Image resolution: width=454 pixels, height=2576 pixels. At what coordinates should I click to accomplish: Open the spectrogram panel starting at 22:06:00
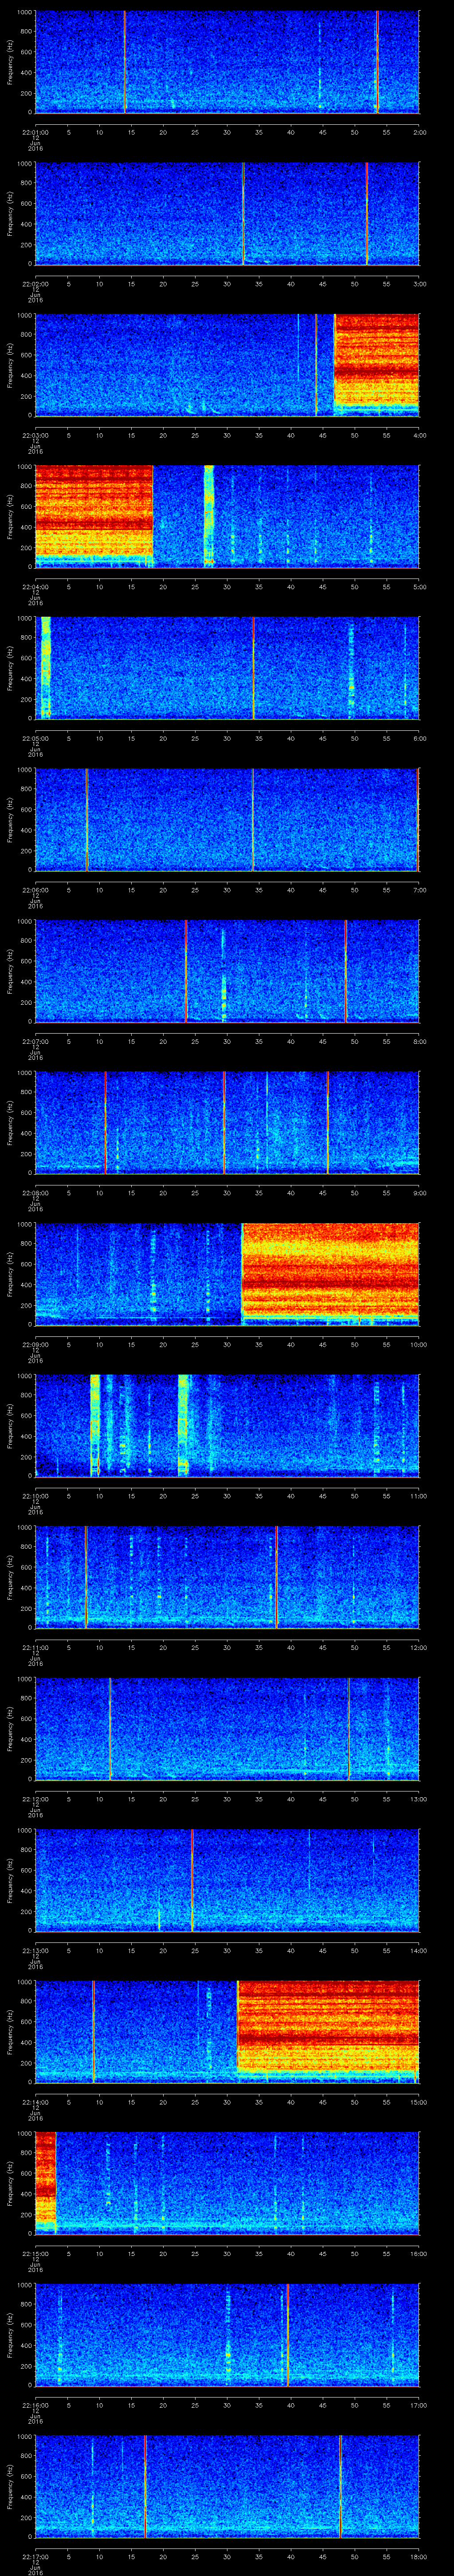click(x=227, y=819)
